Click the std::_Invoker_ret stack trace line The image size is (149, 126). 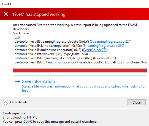65,58
